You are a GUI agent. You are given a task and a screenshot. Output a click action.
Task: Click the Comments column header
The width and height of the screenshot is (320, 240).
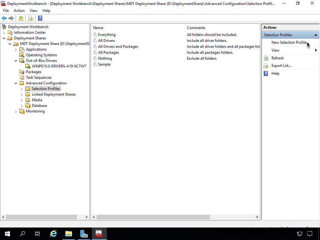(x=196, y=28)
